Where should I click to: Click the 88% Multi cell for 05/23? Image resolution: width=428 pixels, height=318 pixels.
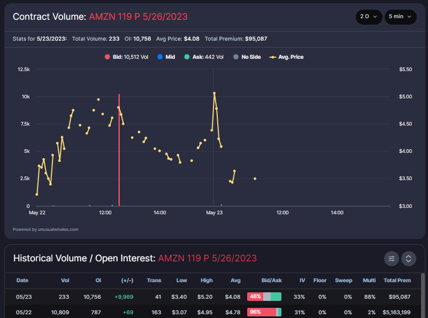click(370, 297)
